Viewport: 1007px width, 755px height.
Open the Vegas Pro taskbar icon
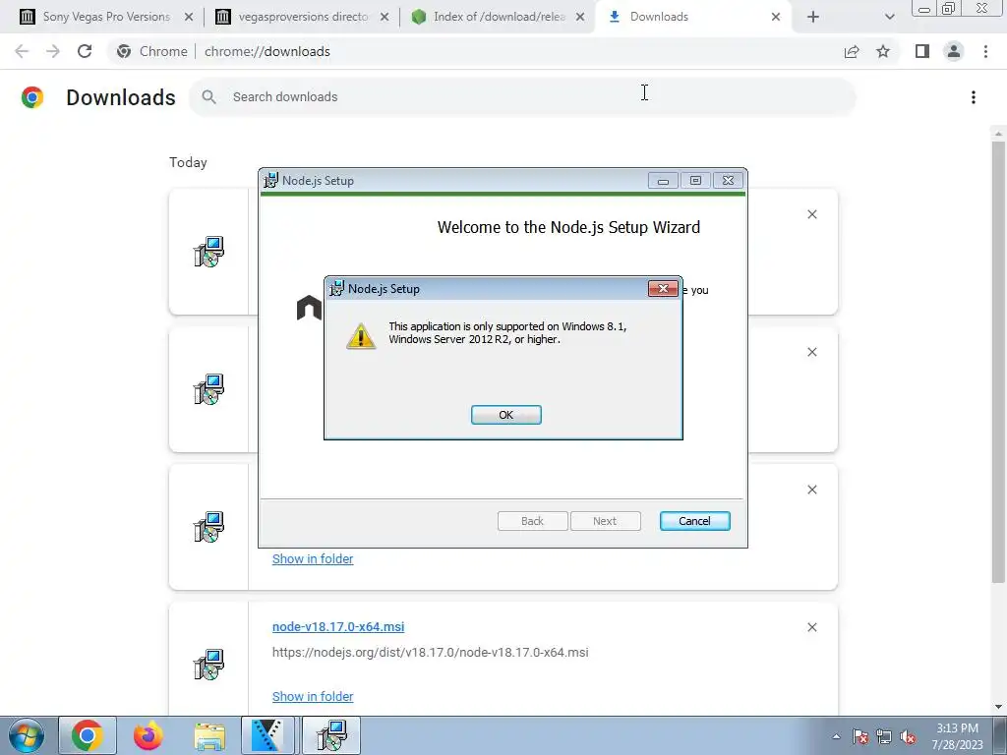267,735
